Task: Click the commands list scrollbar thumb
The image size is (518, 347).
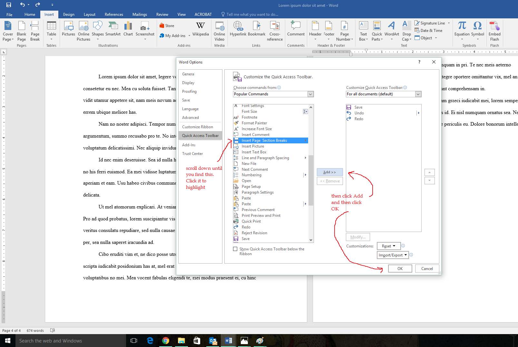Action: pyautogui.click(x=311, y=180)
